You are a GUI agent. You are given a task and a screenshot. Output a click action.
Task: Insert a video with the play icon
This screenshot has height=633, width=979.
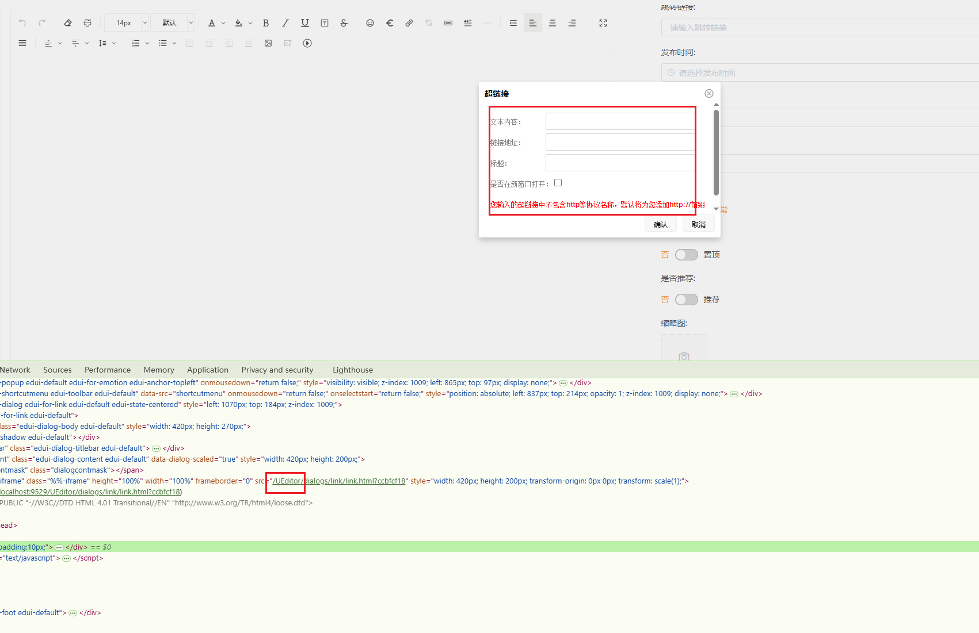[x=307, y=43]
